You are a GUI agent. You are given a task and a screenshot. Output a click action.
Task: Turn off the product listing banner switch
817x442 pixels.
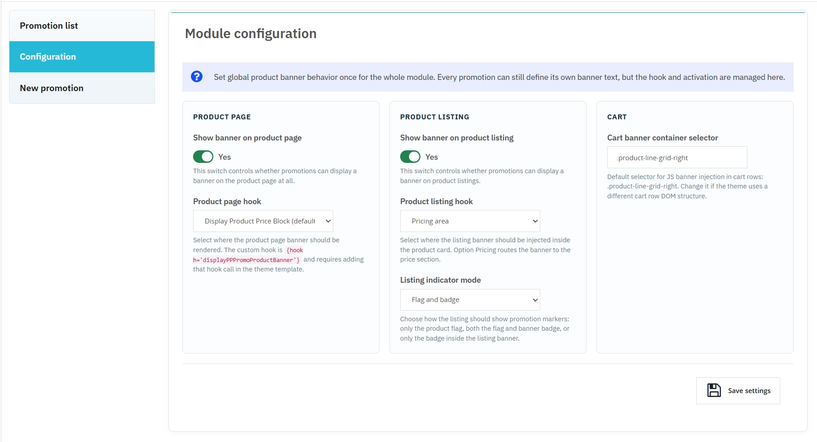[x=410, y=157]
